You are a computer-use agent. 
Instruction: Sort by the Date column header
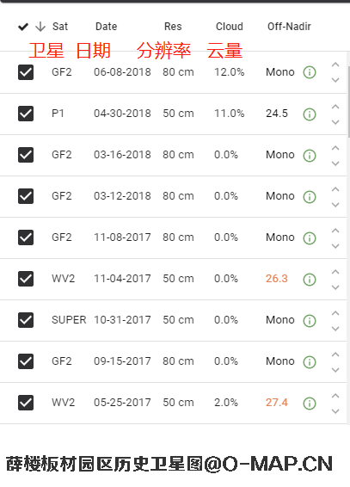tap(106, 27)
